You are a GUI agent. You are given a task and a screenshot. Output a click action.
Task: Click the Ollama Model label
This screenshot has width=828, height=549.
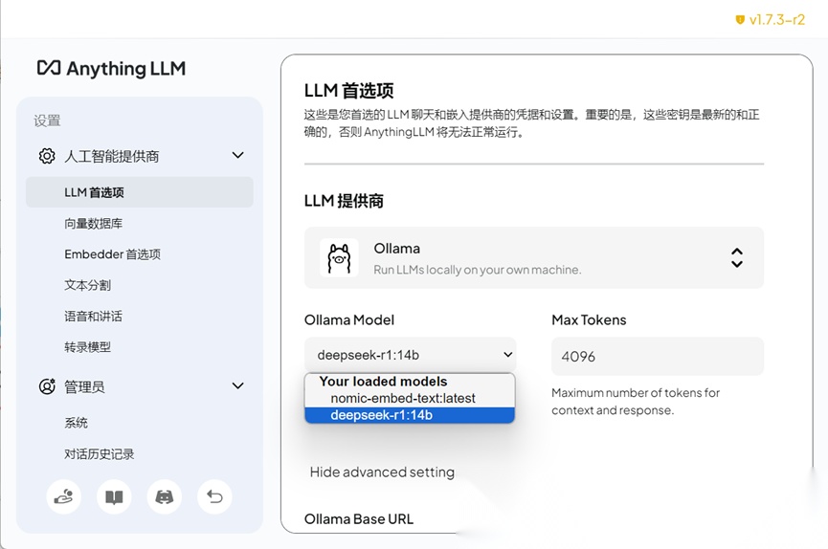coord(349,319)
